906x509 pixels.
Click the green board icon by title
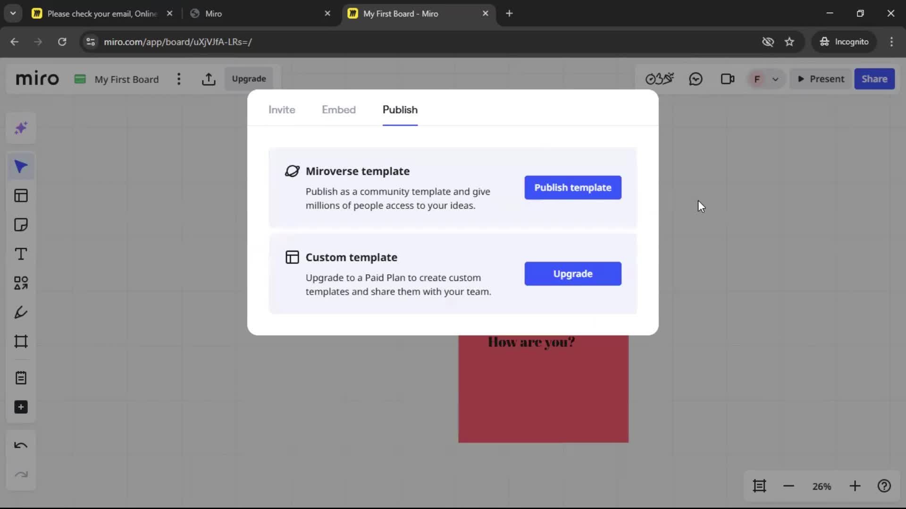[x=80, y=79]
